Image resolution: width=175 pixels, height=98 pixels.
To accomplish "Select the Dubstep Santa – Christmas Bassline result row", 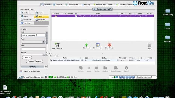I will [103, 16].
